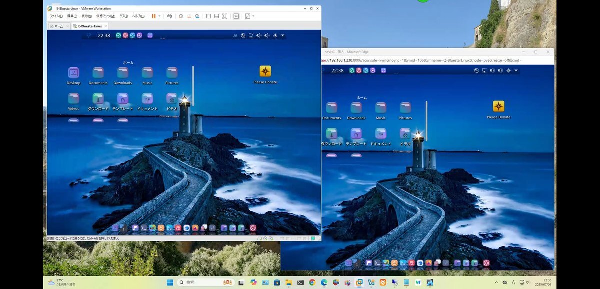This screenshot has height=289, width=600.
Task: Open the ビデオ folder in the VMware guest
Action: [x=172, y=101]
